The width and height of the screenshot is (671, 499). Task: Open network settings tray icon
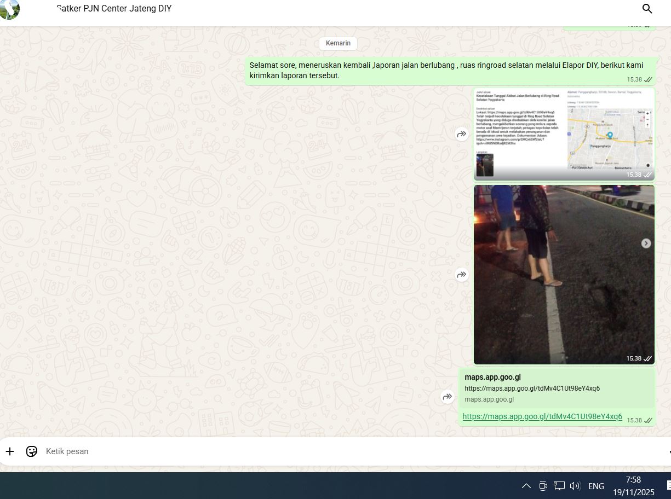point(559,486)
